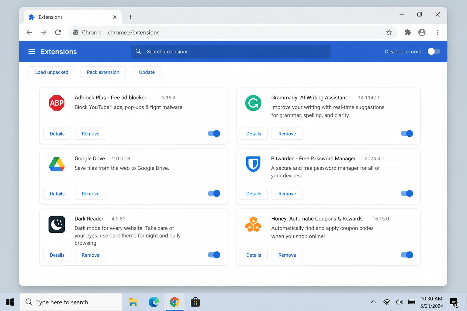
Task: Click the Search extensions field
Action: point(231,52)
